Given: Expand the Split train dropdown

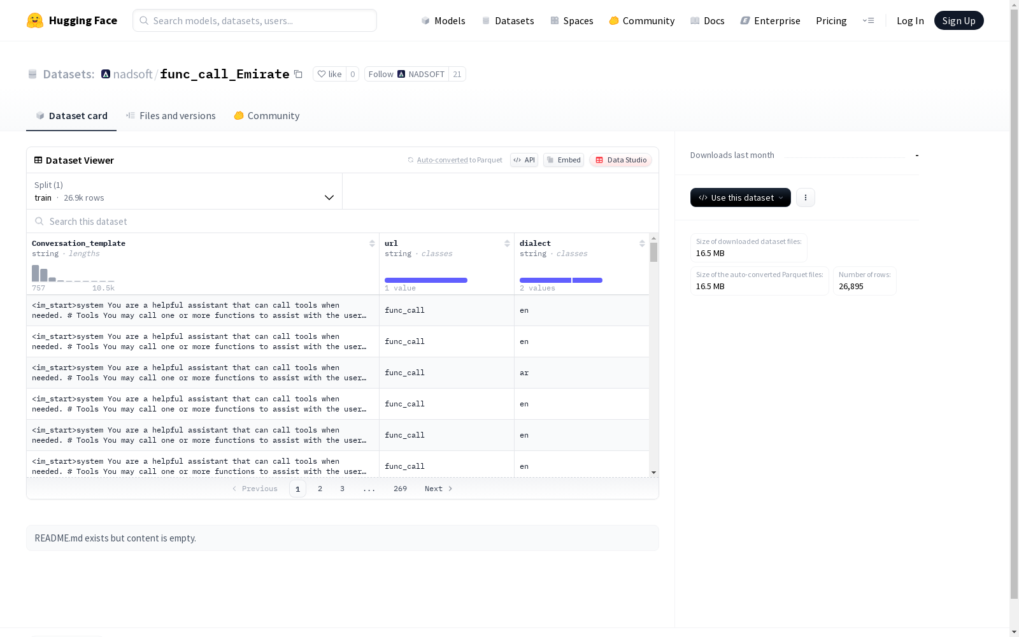Looking at the screenshot, I should tap(185, 191).
